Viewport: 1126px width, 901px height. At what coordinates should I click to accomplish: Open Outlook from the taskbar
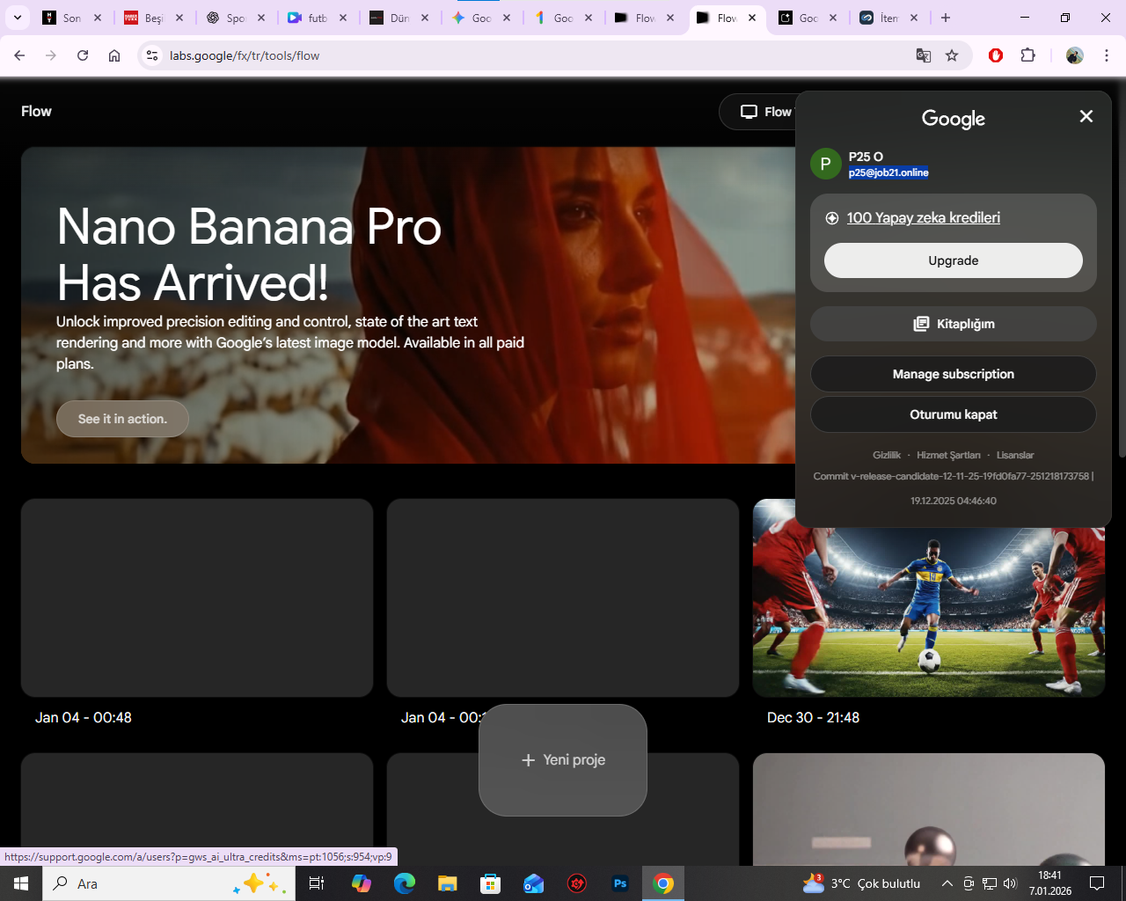[x=534, y=883]
